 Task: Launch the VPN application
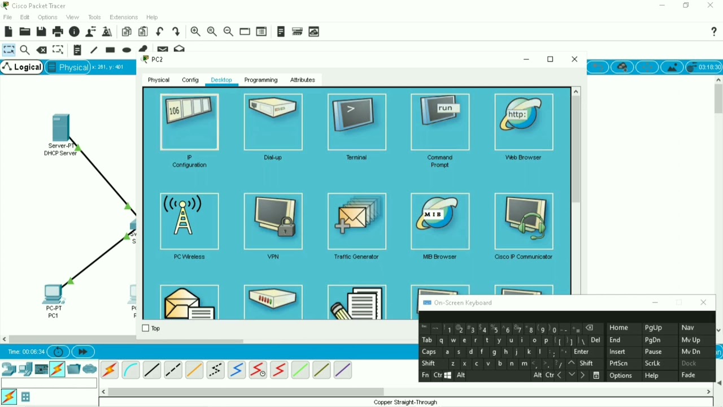point(273,222)
